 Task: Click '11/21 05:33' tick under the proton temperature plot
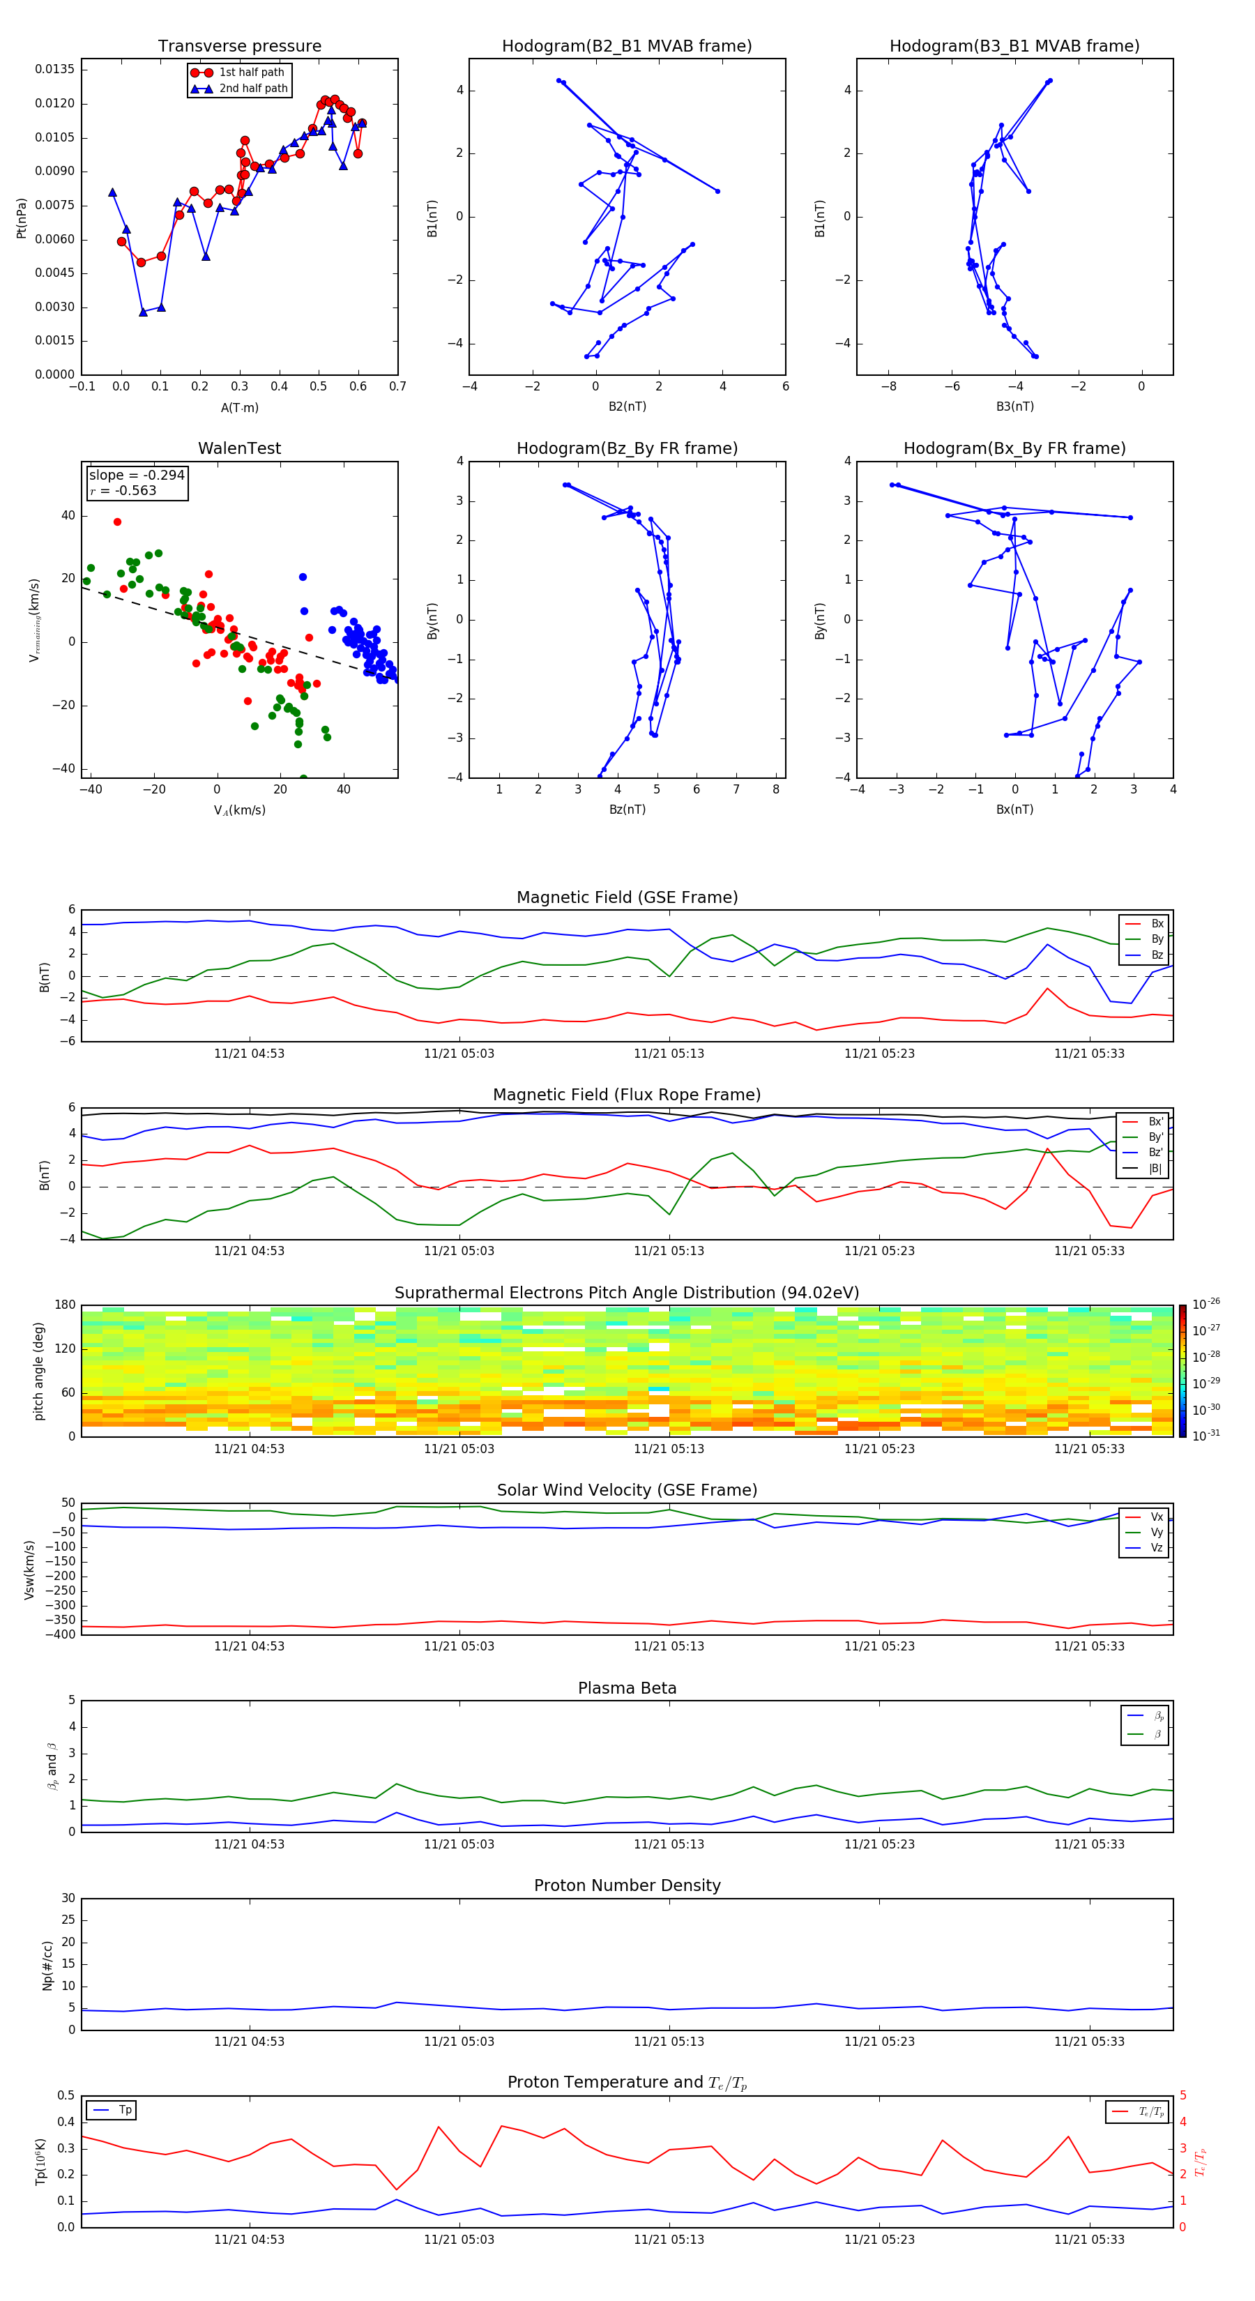coord(1089,2240)
